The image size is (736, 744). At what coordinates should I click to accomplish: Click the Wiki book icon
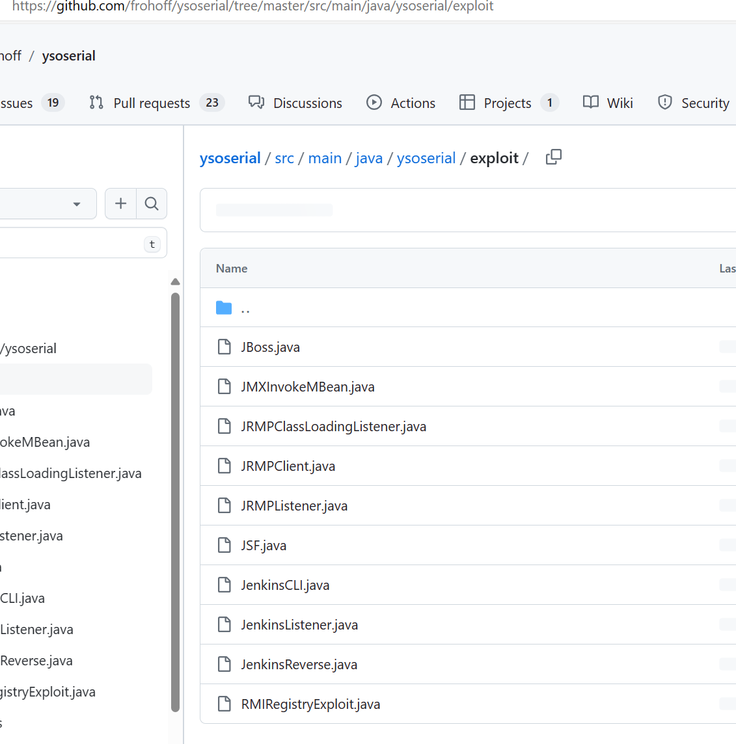point(591,103)
